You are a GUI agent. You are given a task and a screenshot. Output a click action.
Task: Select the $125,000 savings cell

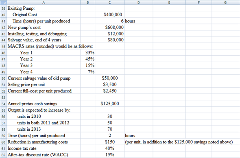[109, 104]
